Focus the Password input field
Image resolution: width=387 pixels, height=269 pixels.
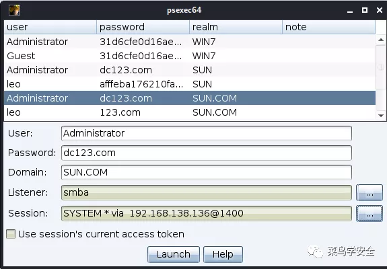point(207,153)
